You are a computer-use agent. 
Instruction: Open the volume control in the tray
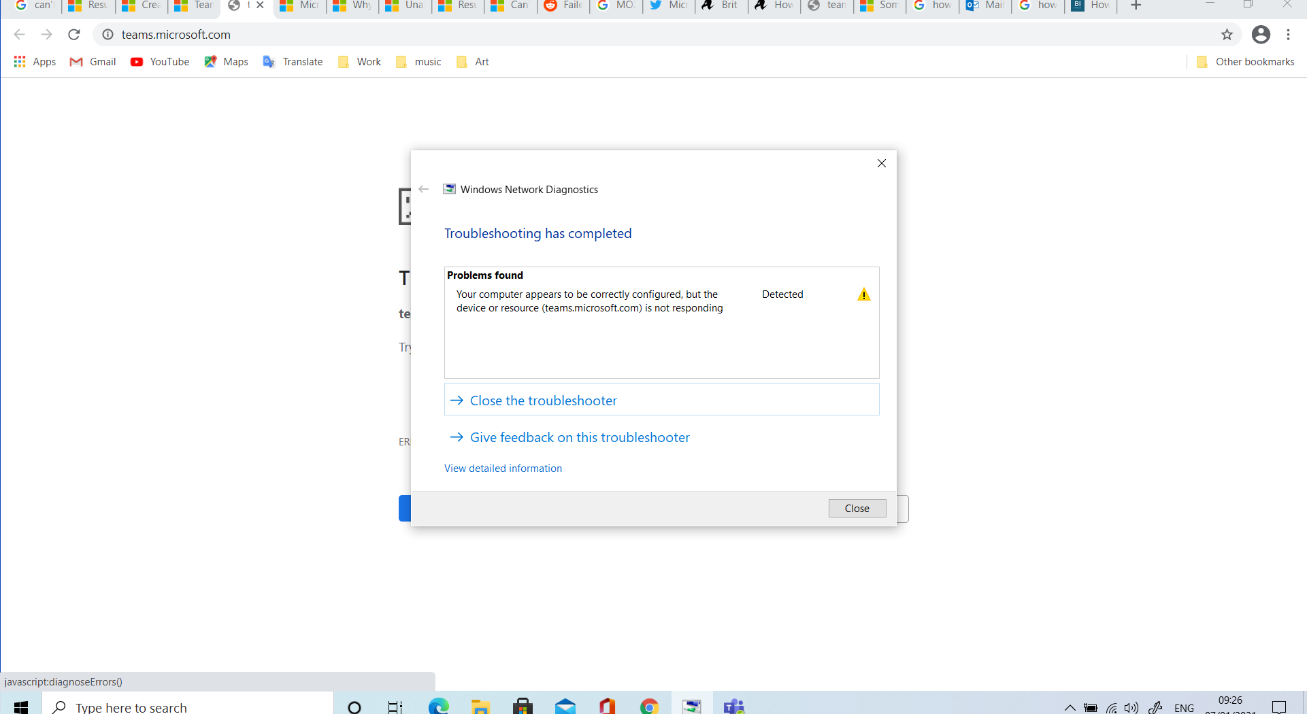tap(1131, 708)
